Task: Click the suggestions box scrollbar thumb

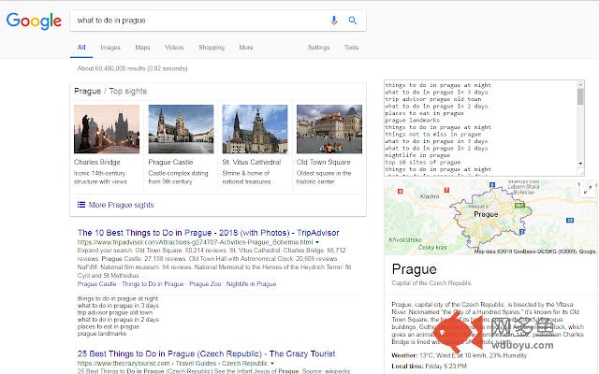Action: [580, 96]
